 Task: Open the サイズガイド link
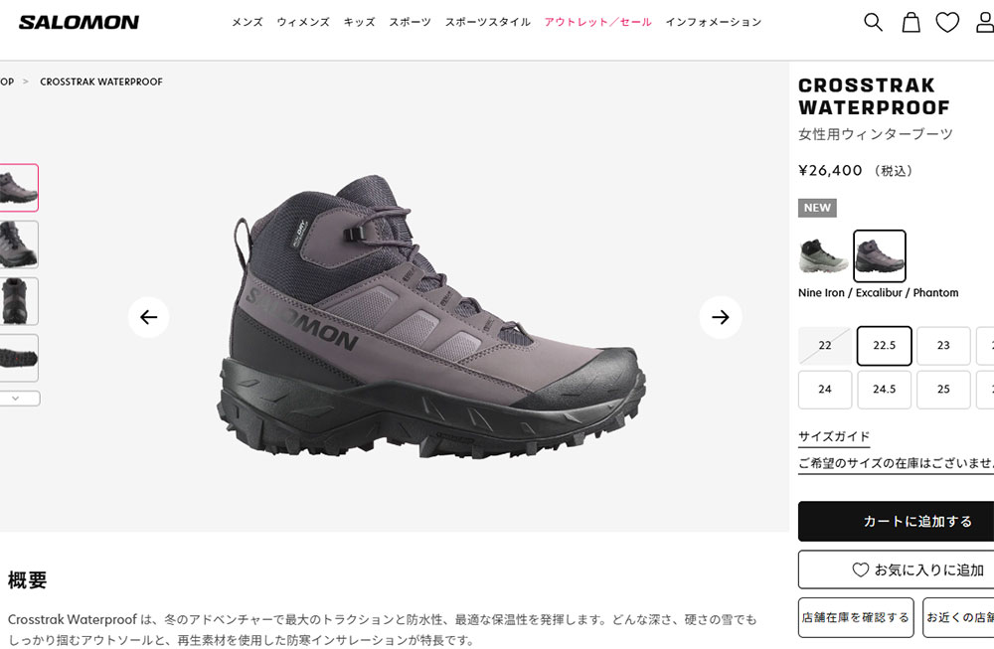point(834,436)
